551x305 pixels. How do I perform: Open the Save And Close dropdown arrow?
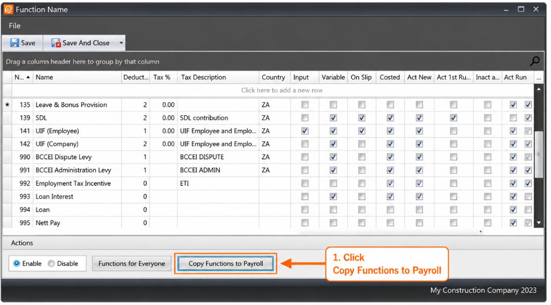[121, 43]
